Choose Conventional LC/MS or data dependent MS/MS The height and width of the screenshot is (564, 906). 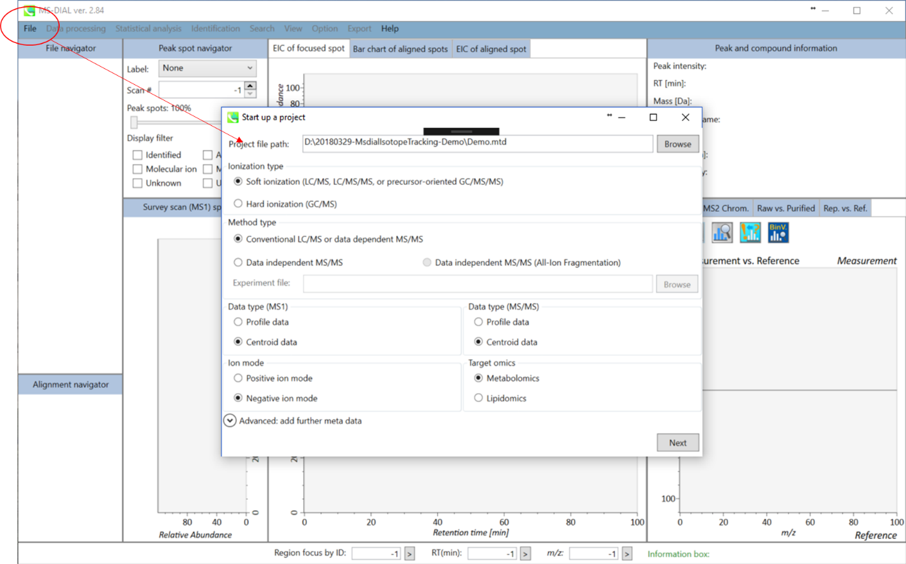click(238, 239)
